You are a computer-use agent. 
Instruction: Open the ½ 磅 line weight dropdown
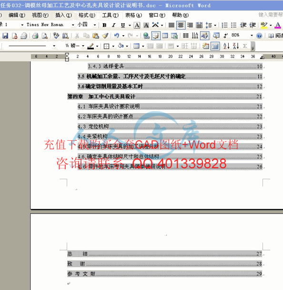[x=83, y=46]
